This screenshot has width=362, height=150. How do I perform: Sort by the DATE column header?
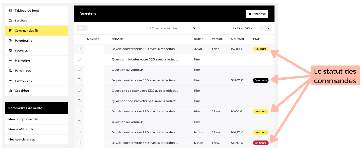199,39
